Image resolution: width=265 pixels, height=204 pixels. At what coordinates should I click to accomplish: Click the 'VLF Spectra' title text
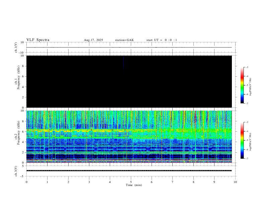pyautogui.click(x=38, y=40)
